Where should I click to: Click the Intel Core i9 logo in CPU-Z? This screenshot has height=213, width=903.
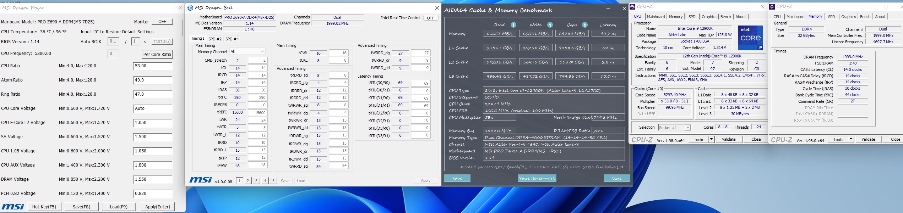pyautogui.click(x=751, y=38)
